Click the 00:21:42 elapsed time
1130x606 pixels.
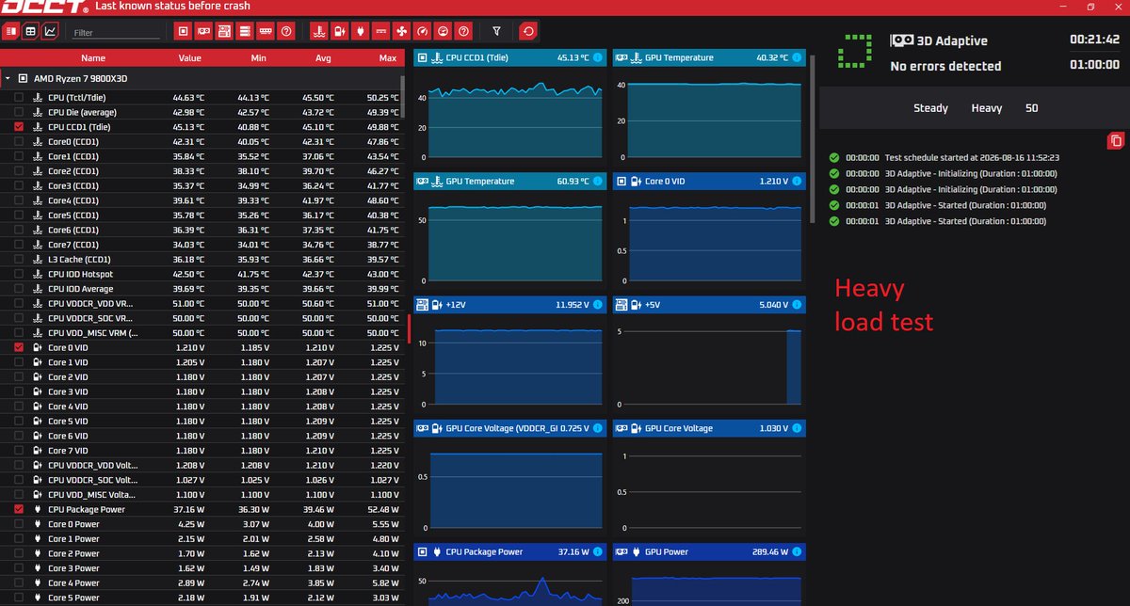pyautogui.click(x=1094, y=41)
